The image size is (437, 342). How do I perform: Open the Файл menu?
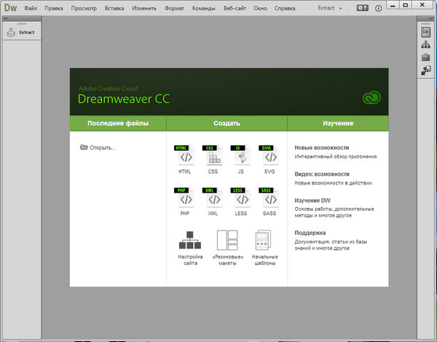[30, 7]
